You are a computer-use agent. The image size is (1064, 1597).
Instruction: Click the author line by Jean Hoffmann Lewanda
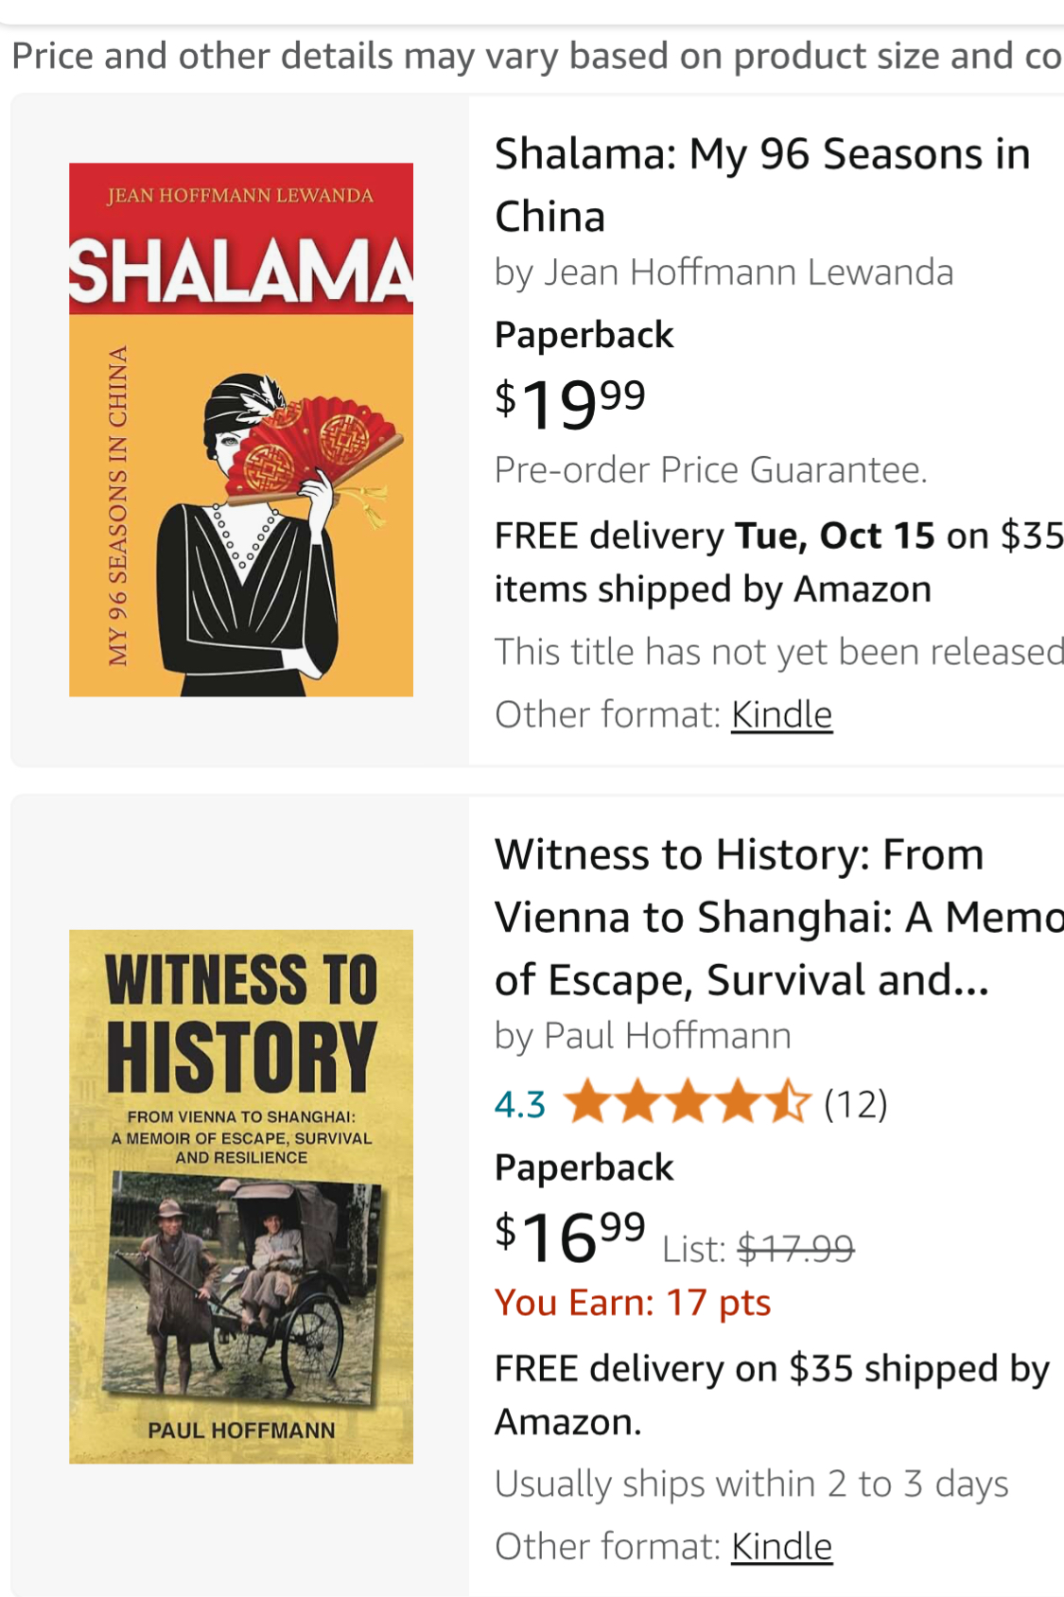coord(724,272)
